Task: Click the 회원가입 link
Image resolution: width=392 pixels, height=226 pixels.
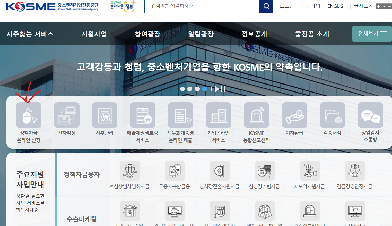Action: pyautogui.click(x=311, y=6)
